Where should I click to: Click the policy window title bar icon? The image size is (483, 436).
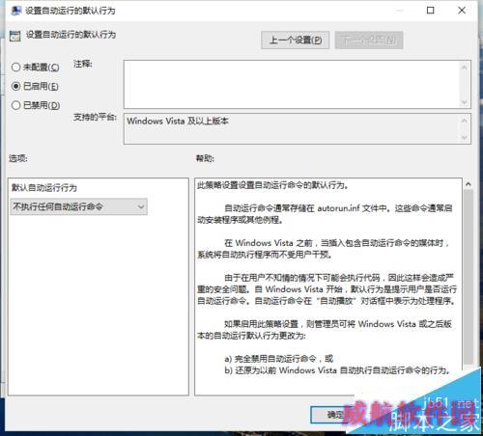15,11
